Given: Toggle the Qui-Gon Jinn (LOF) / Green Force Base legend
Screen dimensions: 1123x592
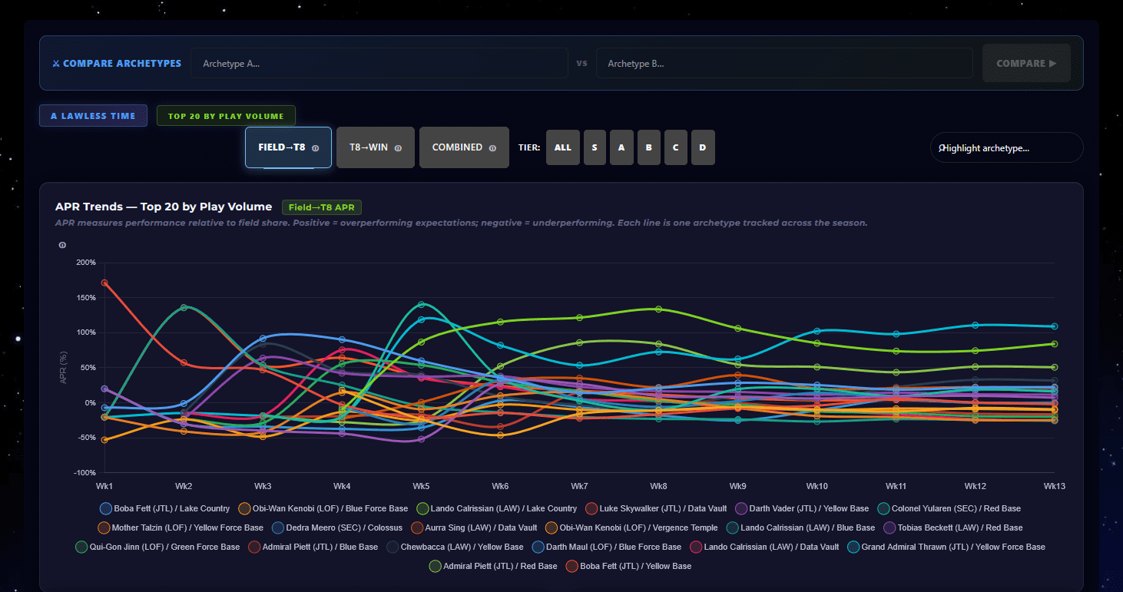Looking at the screenshot, I should [157, 547].
